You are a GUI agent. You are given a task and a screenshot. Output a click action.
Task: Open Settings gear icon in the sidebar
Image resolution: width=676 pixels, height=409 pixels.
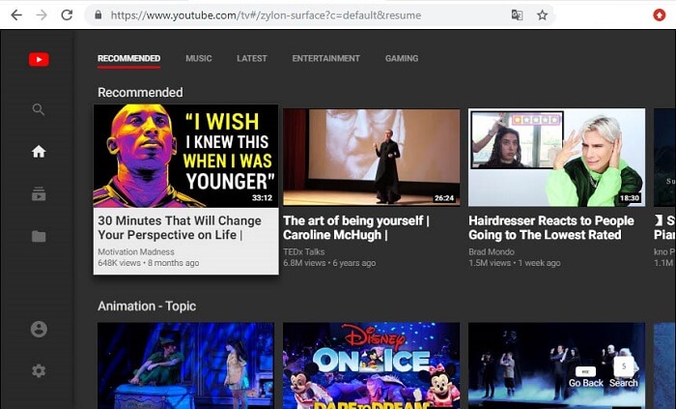click(39, 370)
